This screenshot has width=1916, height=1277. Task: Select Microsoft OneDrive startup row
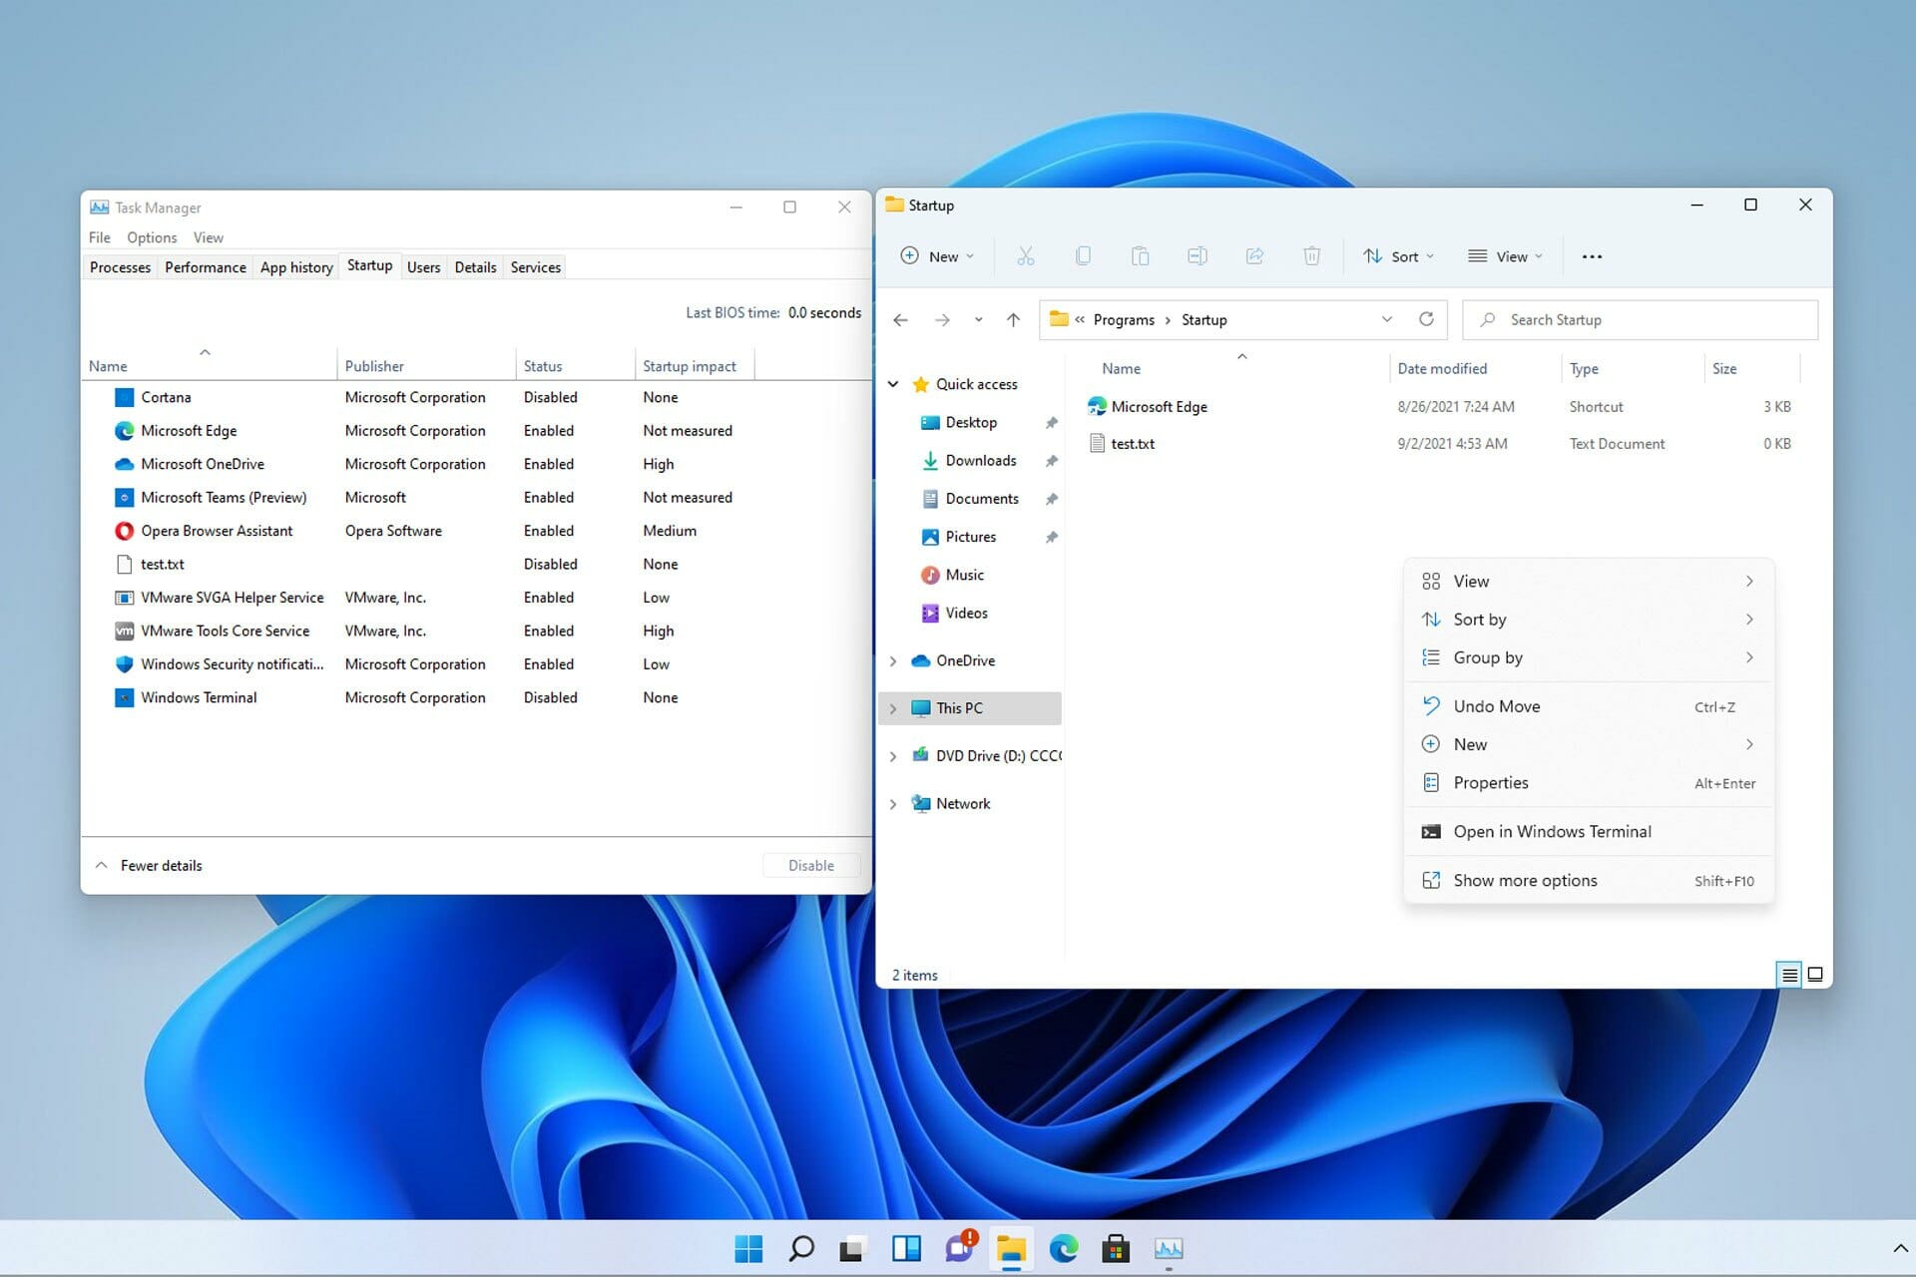point(476,464)
